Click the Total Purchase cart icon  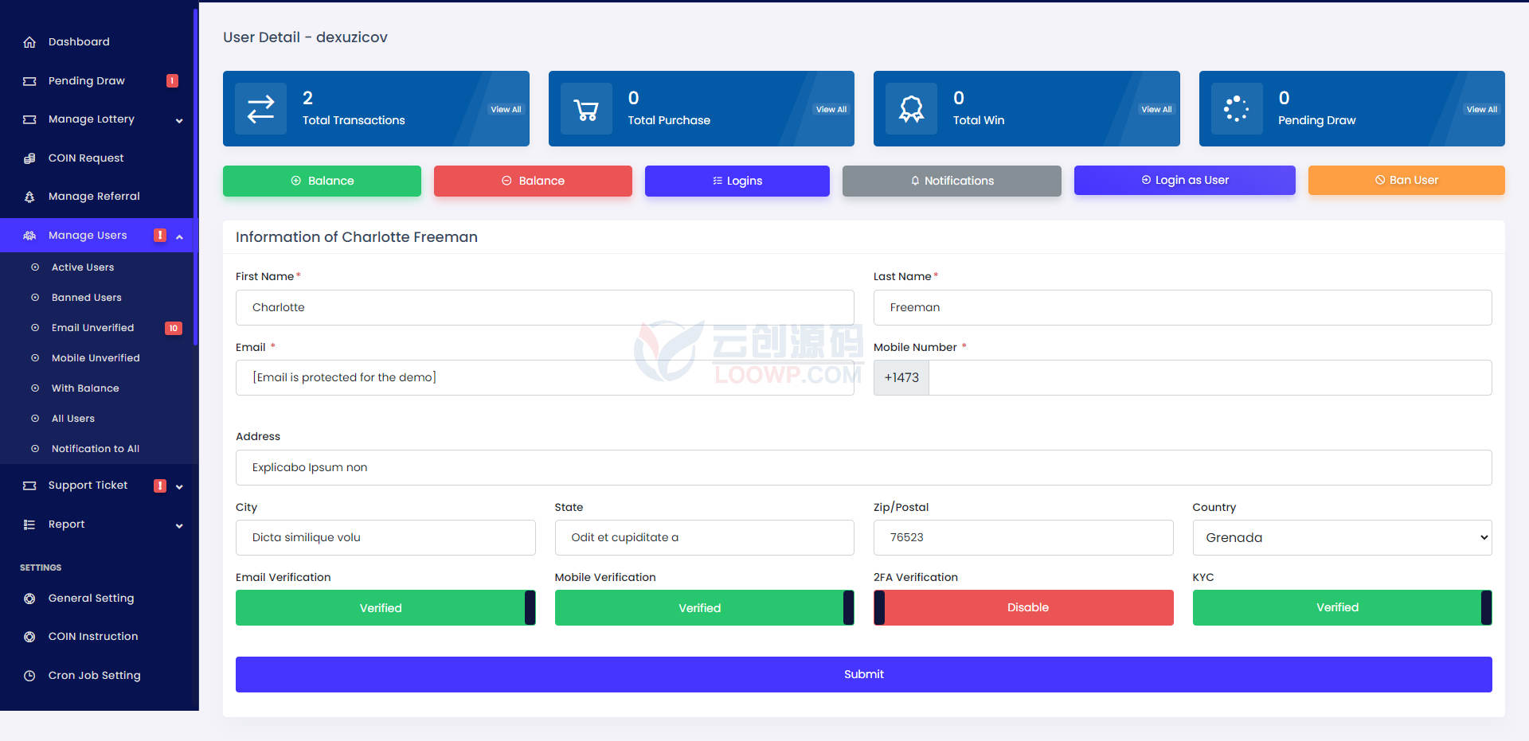coord(586,109)
